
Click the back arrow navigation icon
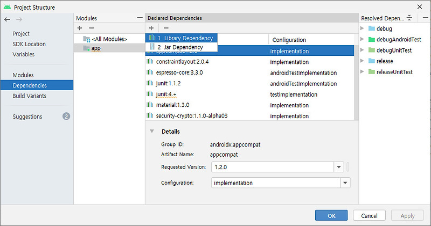pos(7,19)
